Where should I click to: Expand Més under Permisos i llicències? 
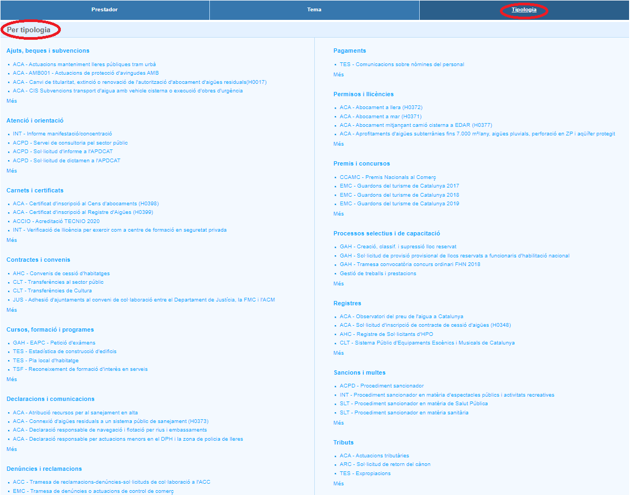click(338, 144)
